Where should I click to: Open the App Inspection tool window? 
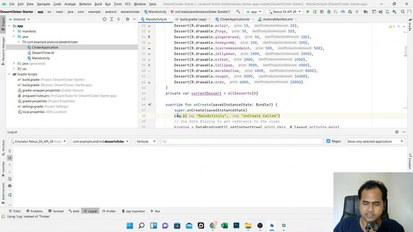click(134, 211)
